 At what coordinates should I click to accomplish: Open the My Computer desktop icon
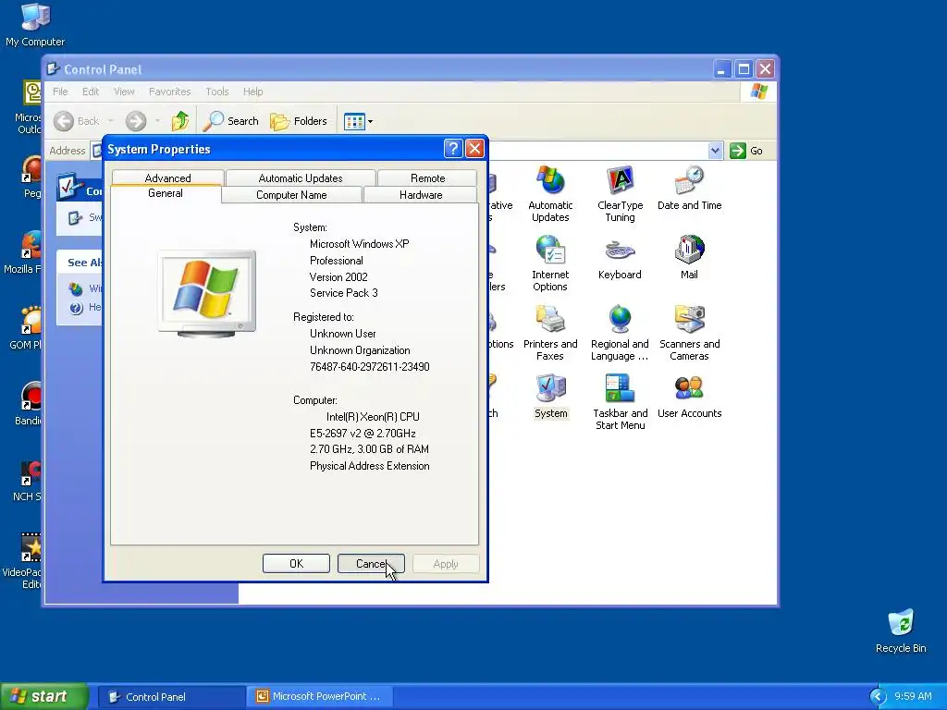tap(35, 25)
